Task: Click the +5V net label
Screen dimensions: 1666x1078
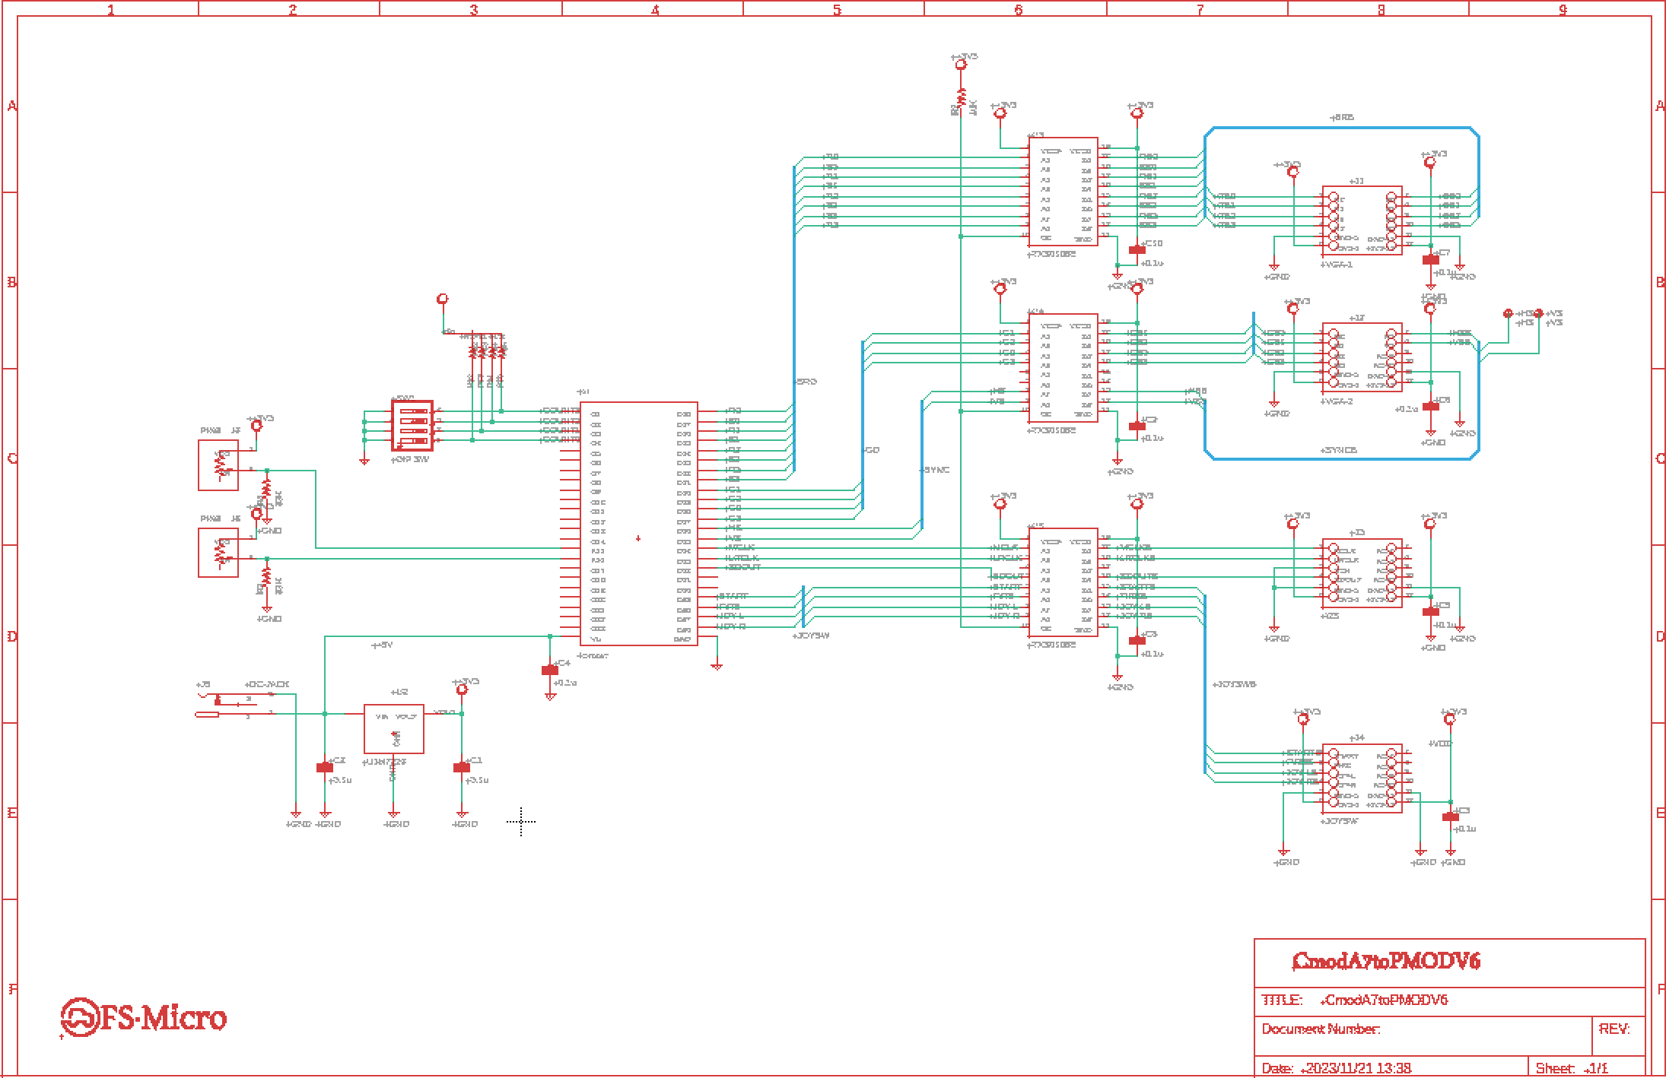Action: pyautogui.click(x=383, y=645)
